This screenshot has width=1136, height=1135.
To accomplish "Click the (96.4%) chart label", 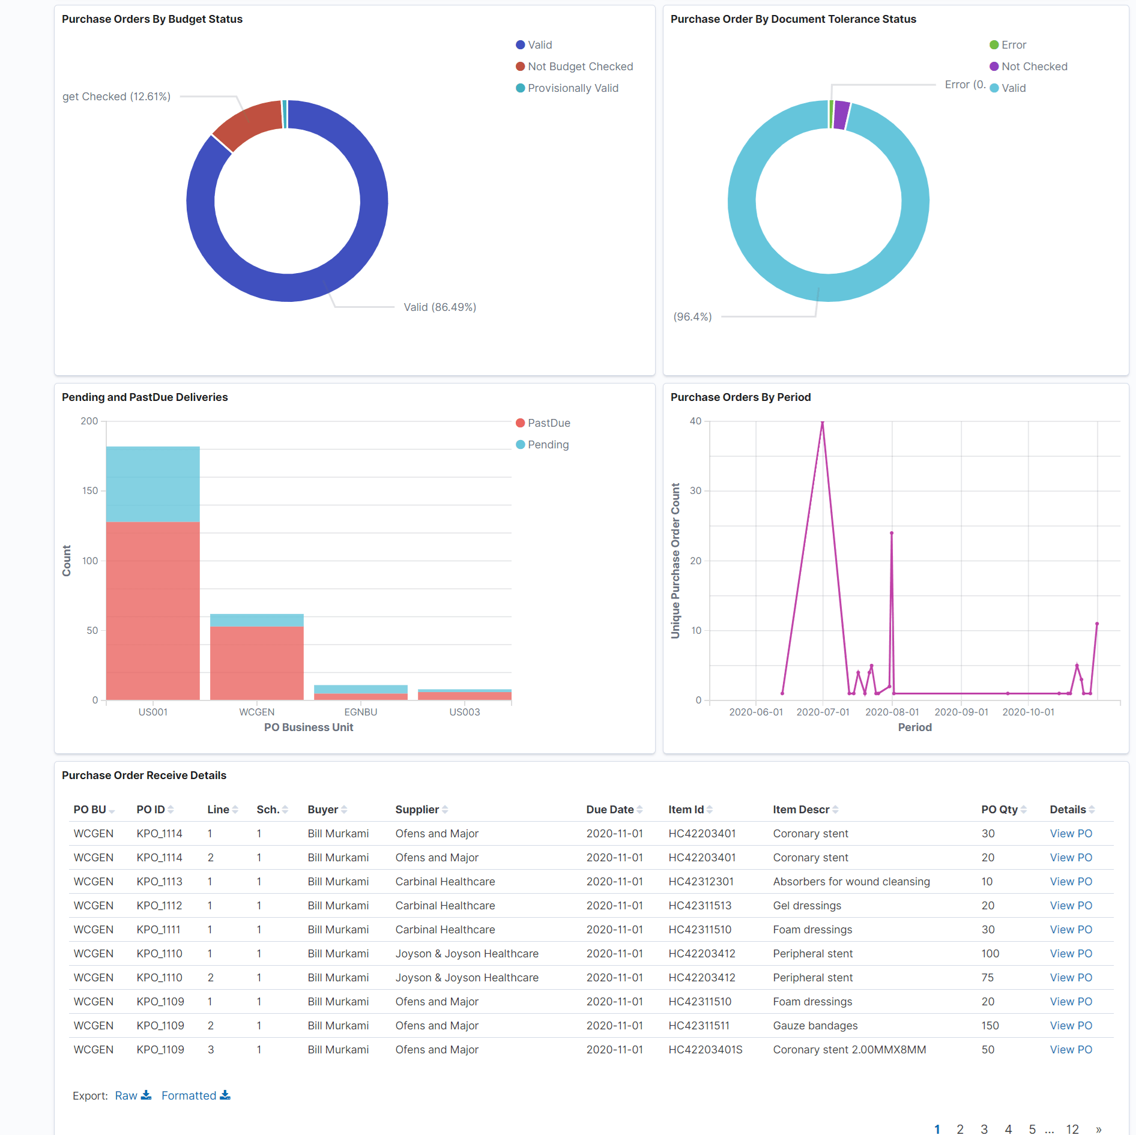I will pos(692,317).
